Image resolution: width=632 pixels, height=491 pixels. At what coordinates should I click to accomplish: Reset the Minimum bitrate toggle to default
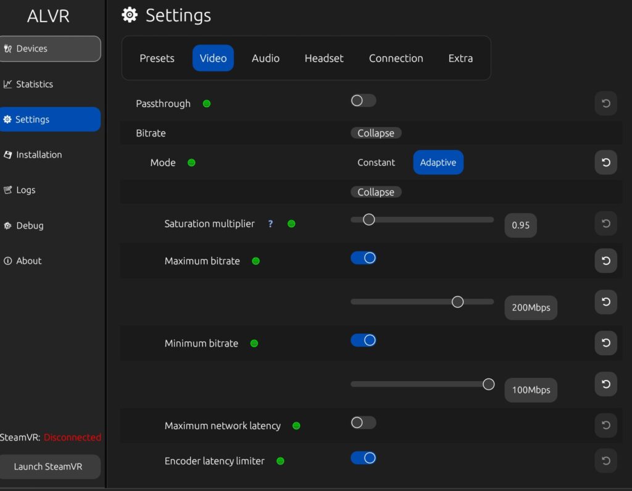pos(605,343)
